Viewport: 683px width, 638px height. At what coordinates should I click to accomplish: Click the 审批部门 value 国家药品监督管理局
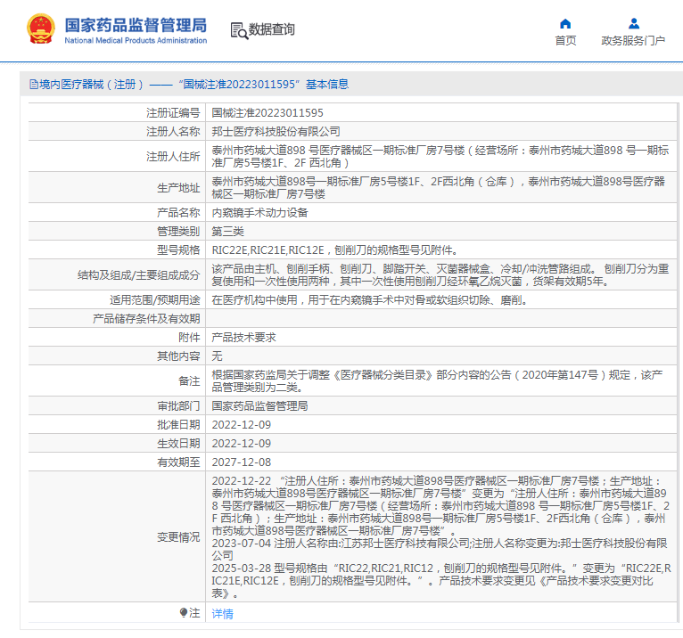coord(259,406)
